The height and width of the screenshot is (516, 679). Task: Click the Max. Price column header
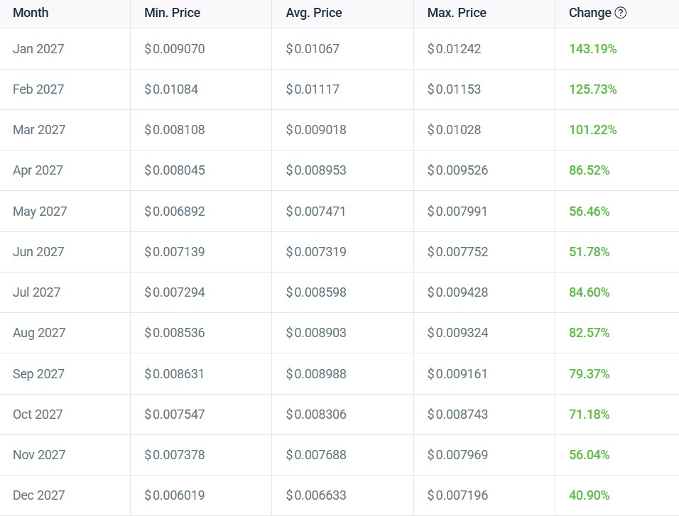click(457, 13)
